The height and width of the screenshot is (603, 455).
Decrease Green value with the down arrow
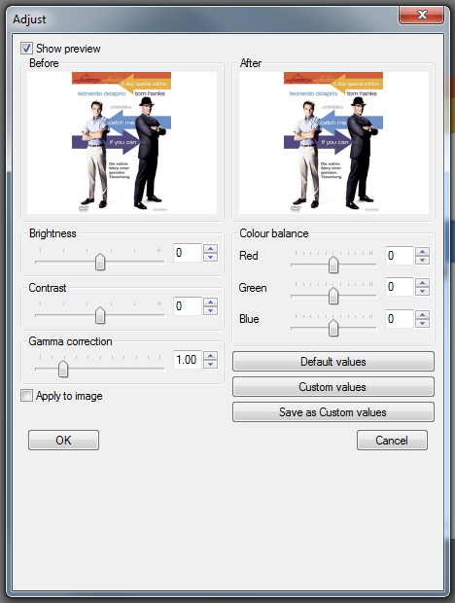tap(422, 292)
